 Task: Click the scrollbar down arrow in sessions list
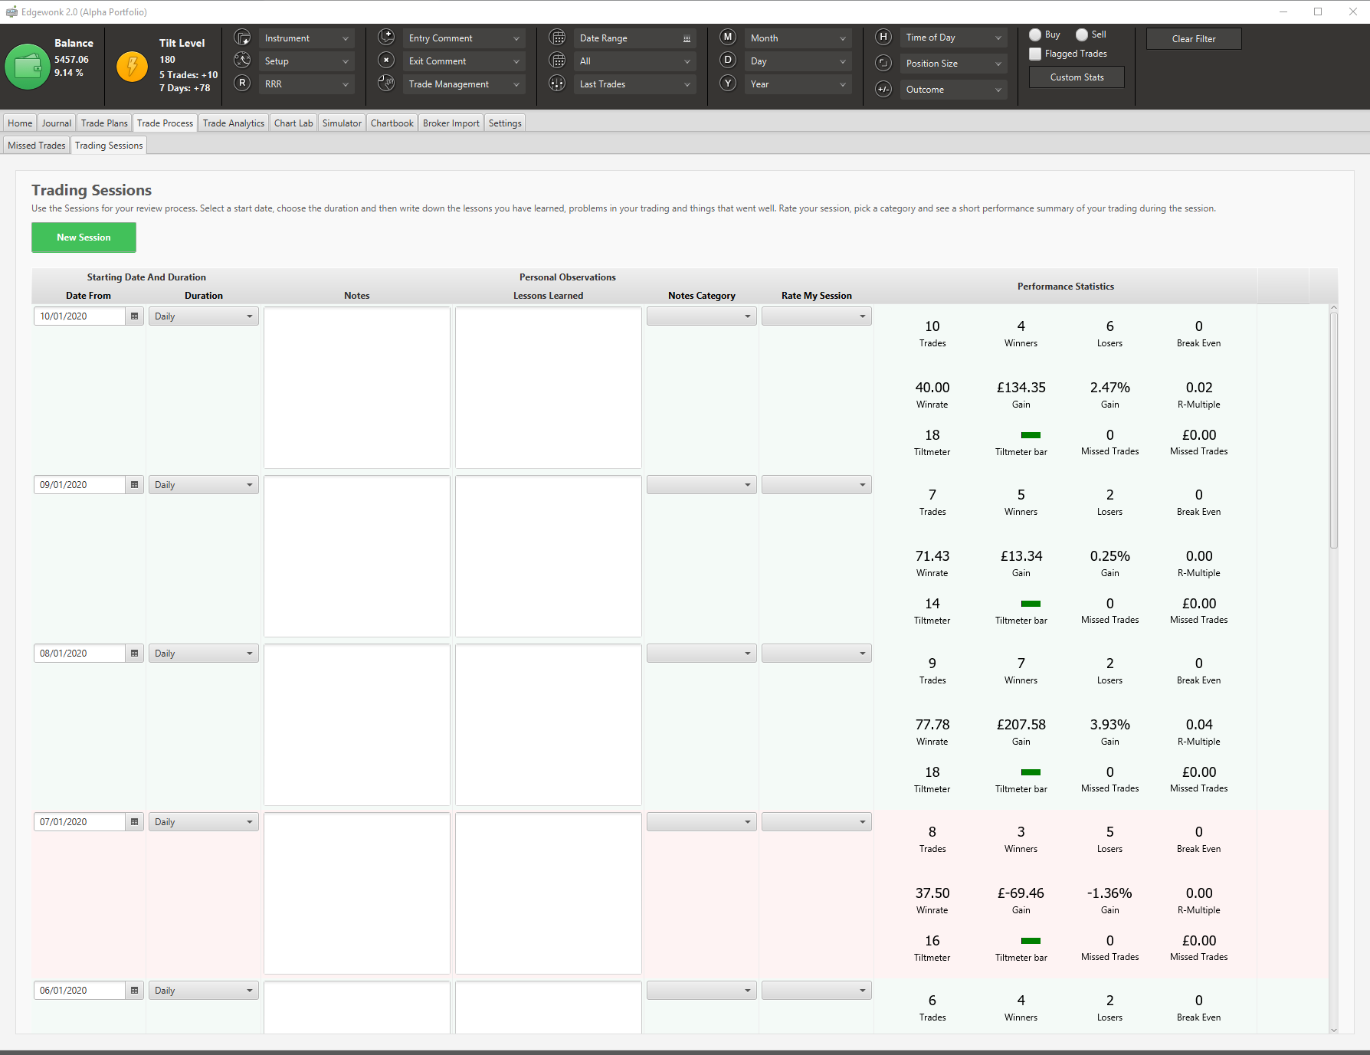[x=1334, y=1030]
